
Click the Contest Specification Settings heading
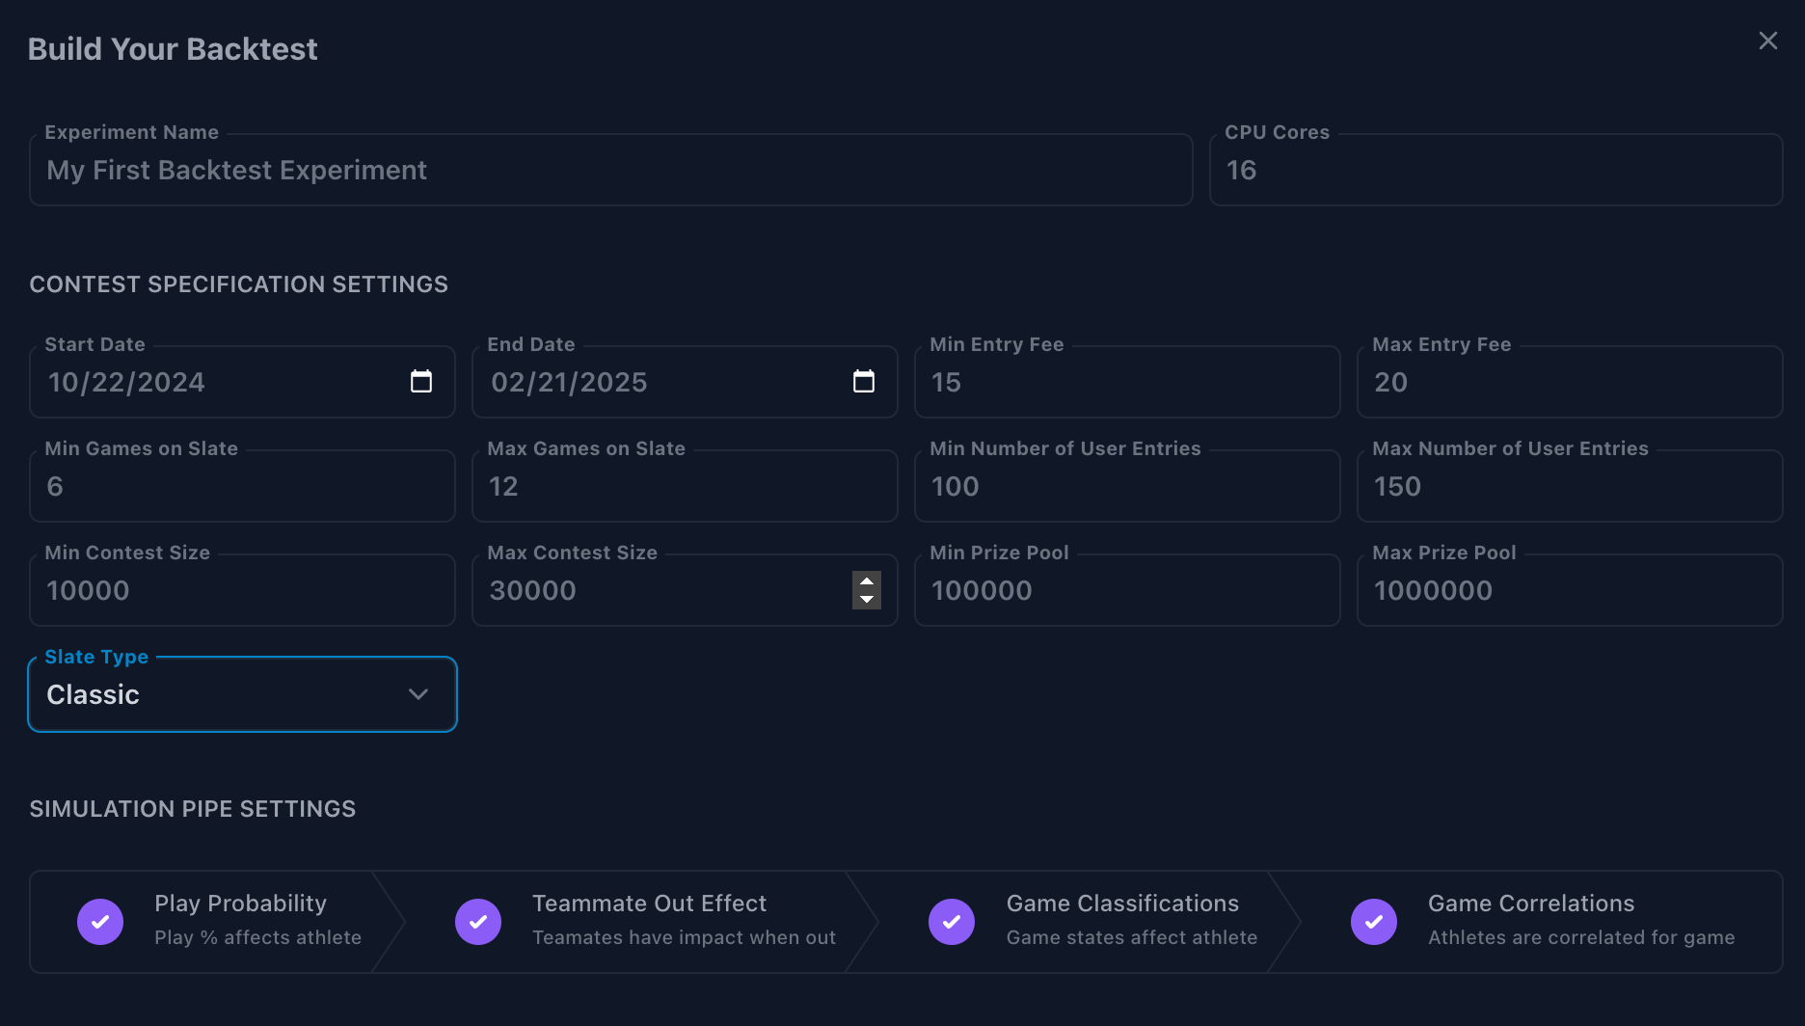tap(239, 284)
